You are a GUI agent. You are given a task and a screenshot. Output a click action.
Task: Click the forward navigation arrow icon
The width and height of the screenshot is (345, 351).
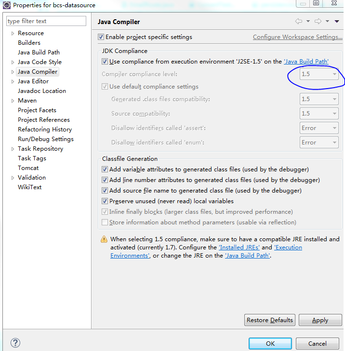(x=318, y=21)
